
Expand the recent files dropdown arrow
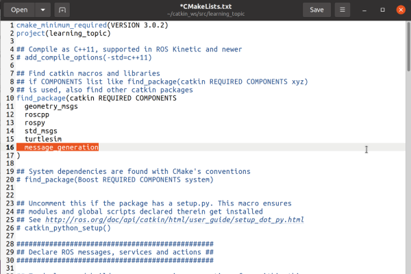42,10
